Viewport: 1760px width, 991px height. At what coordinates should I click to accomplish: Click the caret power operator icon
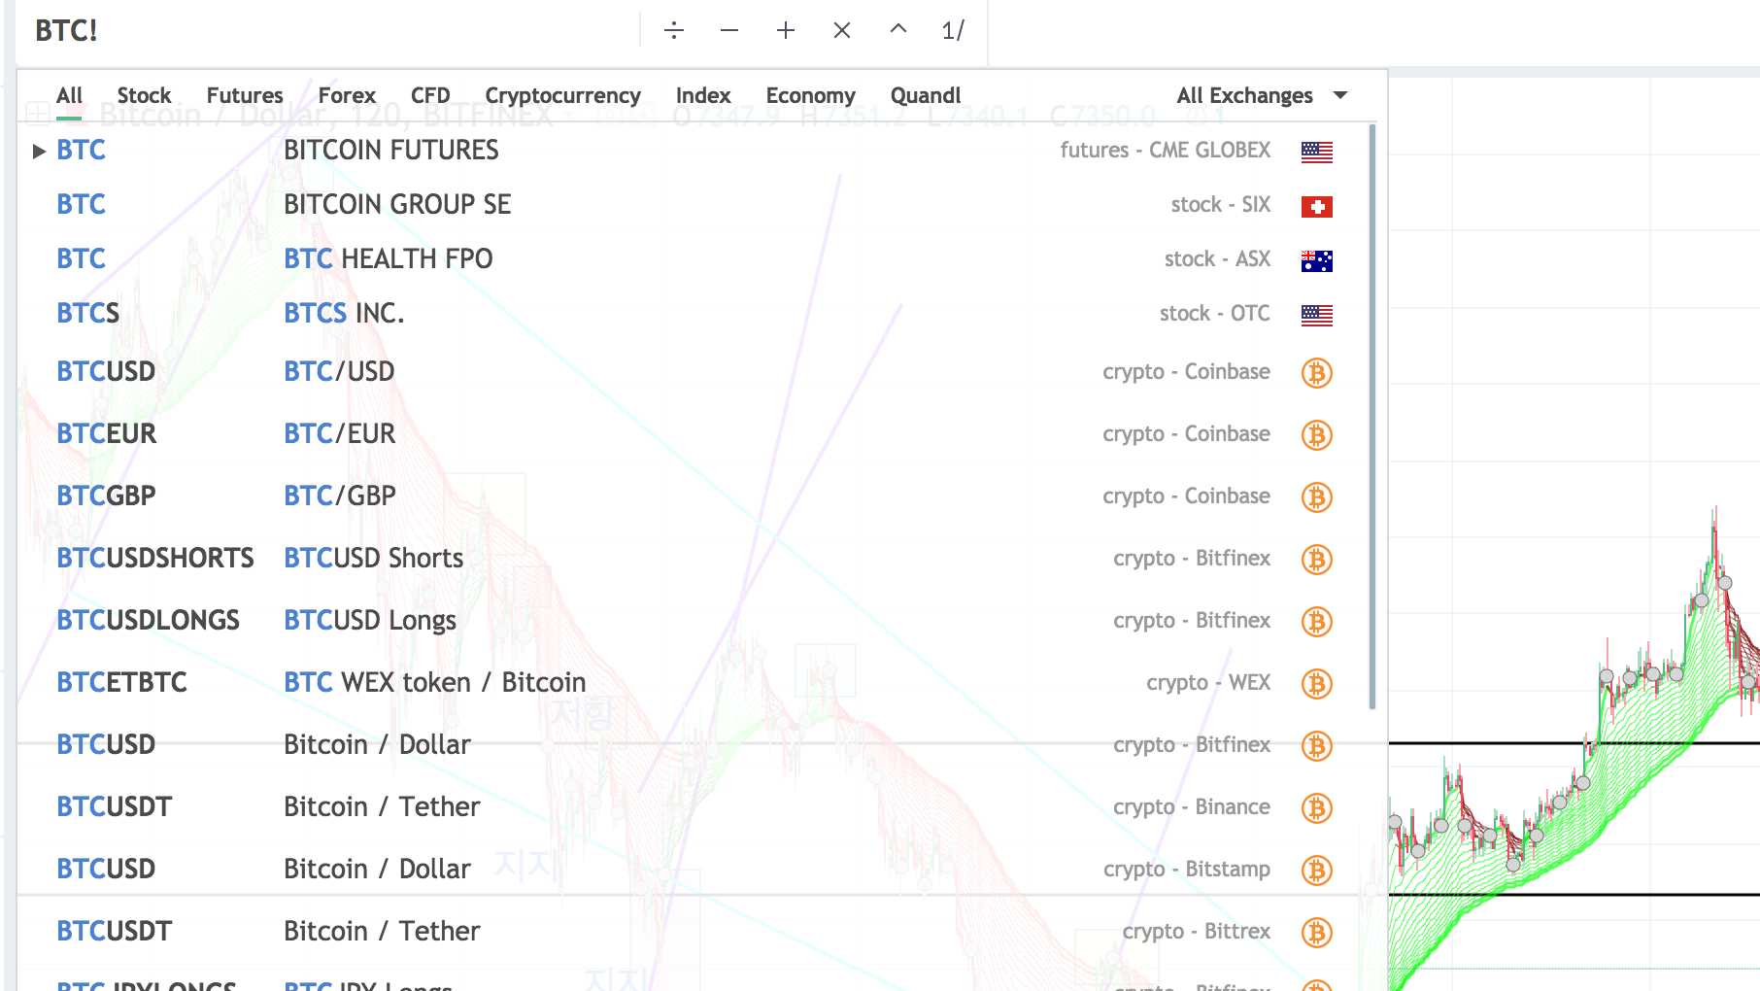point(898,29)
